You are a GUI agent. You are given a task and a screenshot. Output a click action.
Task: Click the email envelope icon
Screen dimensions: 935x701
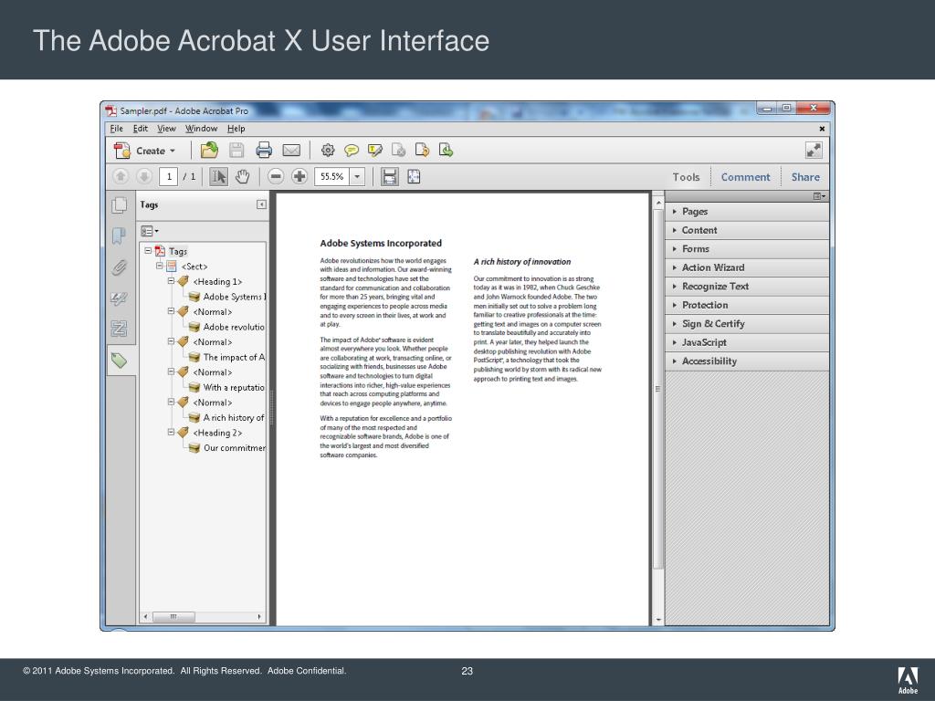[x=291, y=151]
